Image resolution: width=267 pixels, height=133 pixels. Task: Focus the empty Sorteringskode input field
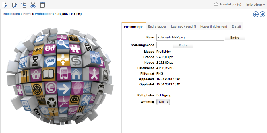pyautogui.click(x=164, y=45)
